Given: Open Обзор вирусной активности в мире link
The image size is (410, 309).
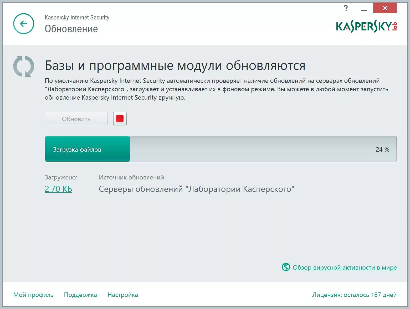Looking at the screenshot, I should (345, 267).
